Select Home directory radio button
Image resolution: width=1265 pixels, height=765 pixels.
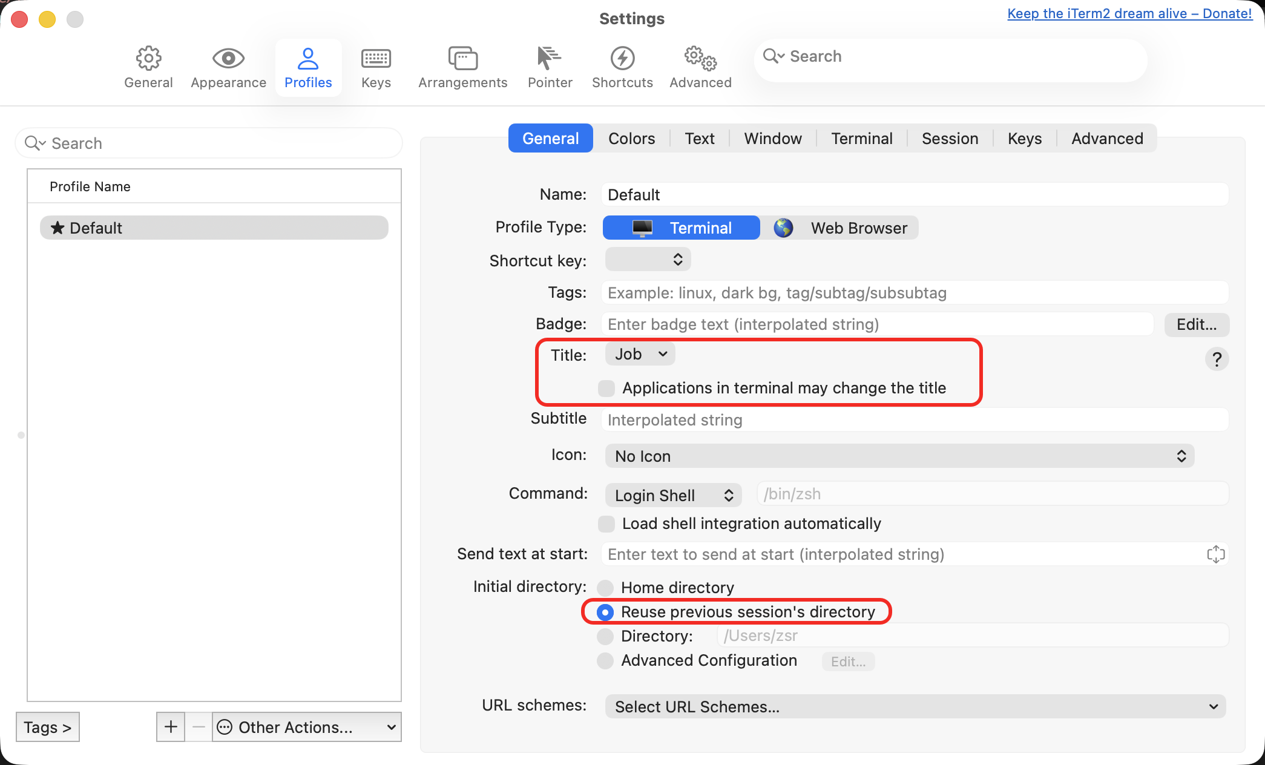click(605, 588)
